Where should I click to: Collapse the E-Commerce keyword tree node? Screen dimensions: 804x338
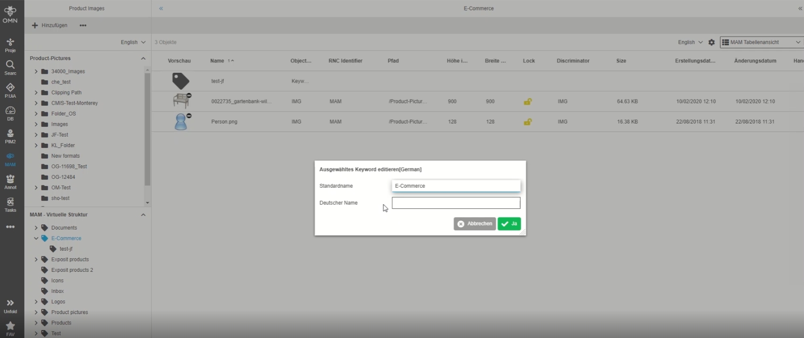pos(36,238)
